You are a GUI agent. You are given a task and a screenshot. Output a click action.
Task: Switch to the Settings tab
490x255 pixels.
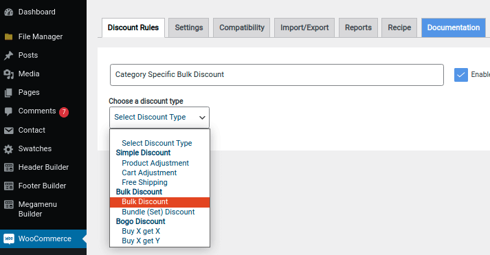189,27
